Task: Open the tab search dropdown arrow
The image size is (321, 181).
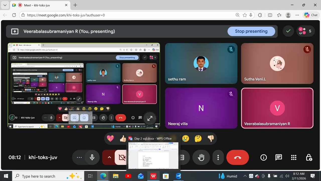Action: 5,5
